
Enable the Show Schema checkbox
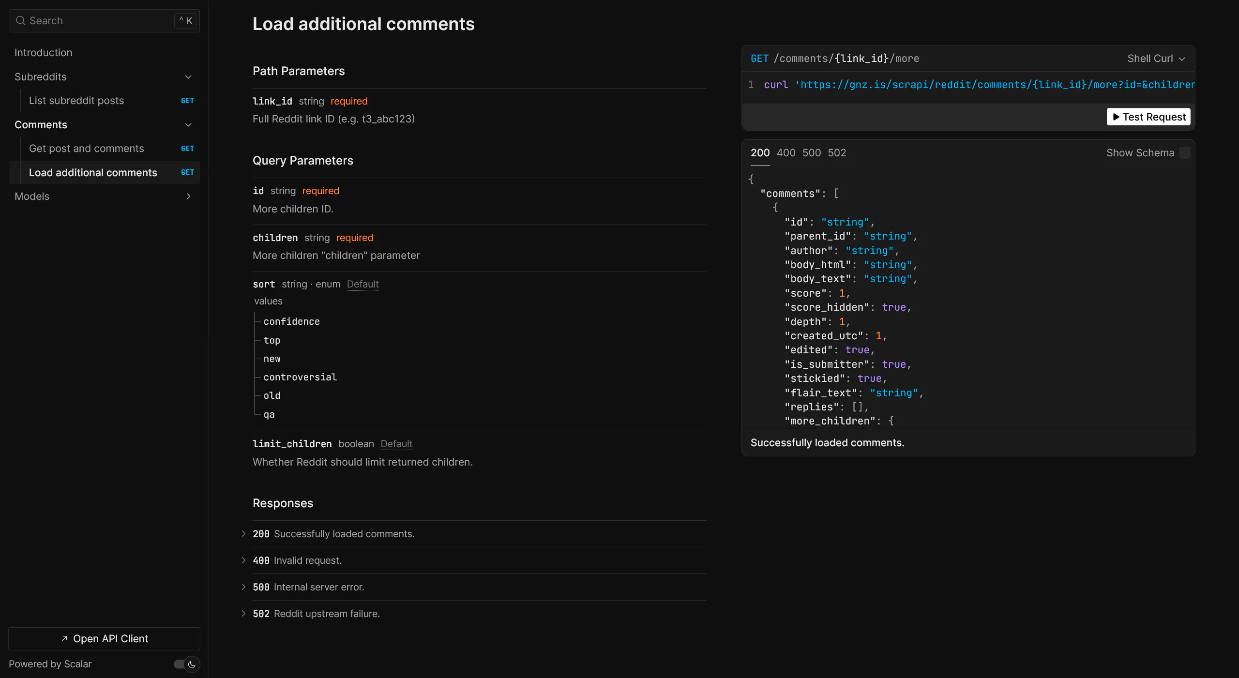point(1185,153)
